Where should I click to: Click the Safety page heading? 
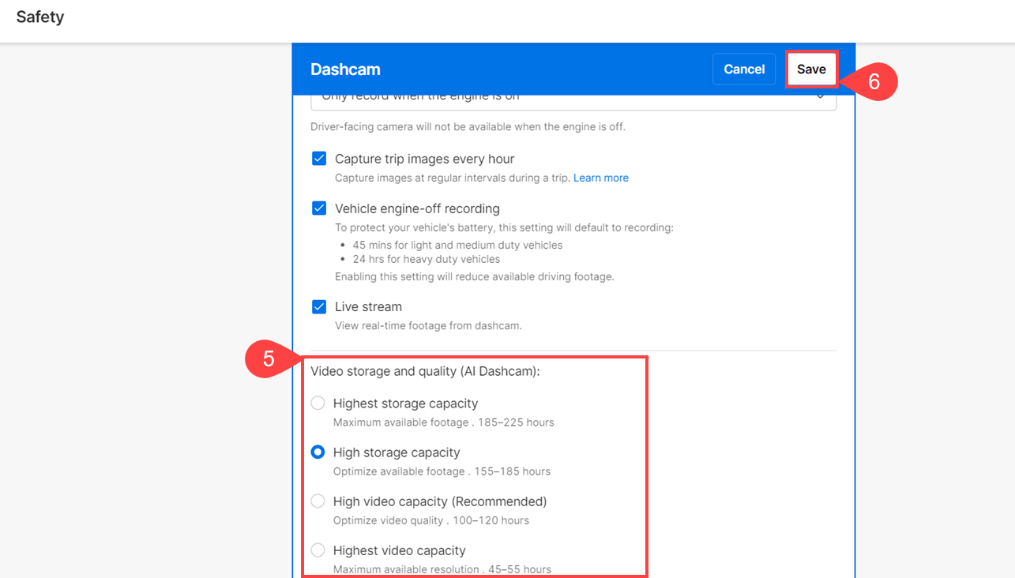[40, 17]
